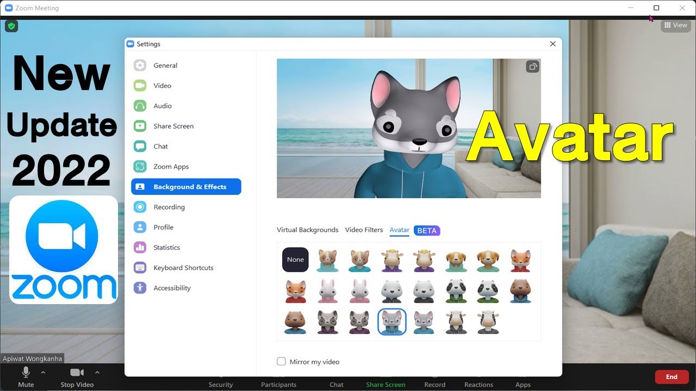Screen dimensions: 696x391
Task: View Statistics settings page
Action: pyautogui.click(x=186, y=248)
